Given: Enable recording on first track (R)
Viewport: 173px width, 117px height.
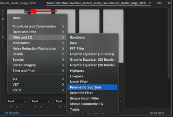Looking at the screenshot, I should click(x=22, y=107).
